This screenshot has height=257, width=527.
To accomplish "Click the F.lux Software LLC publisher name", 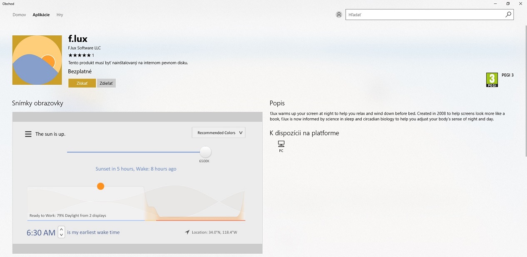I will pyautogui.click(x=85, y=48).
